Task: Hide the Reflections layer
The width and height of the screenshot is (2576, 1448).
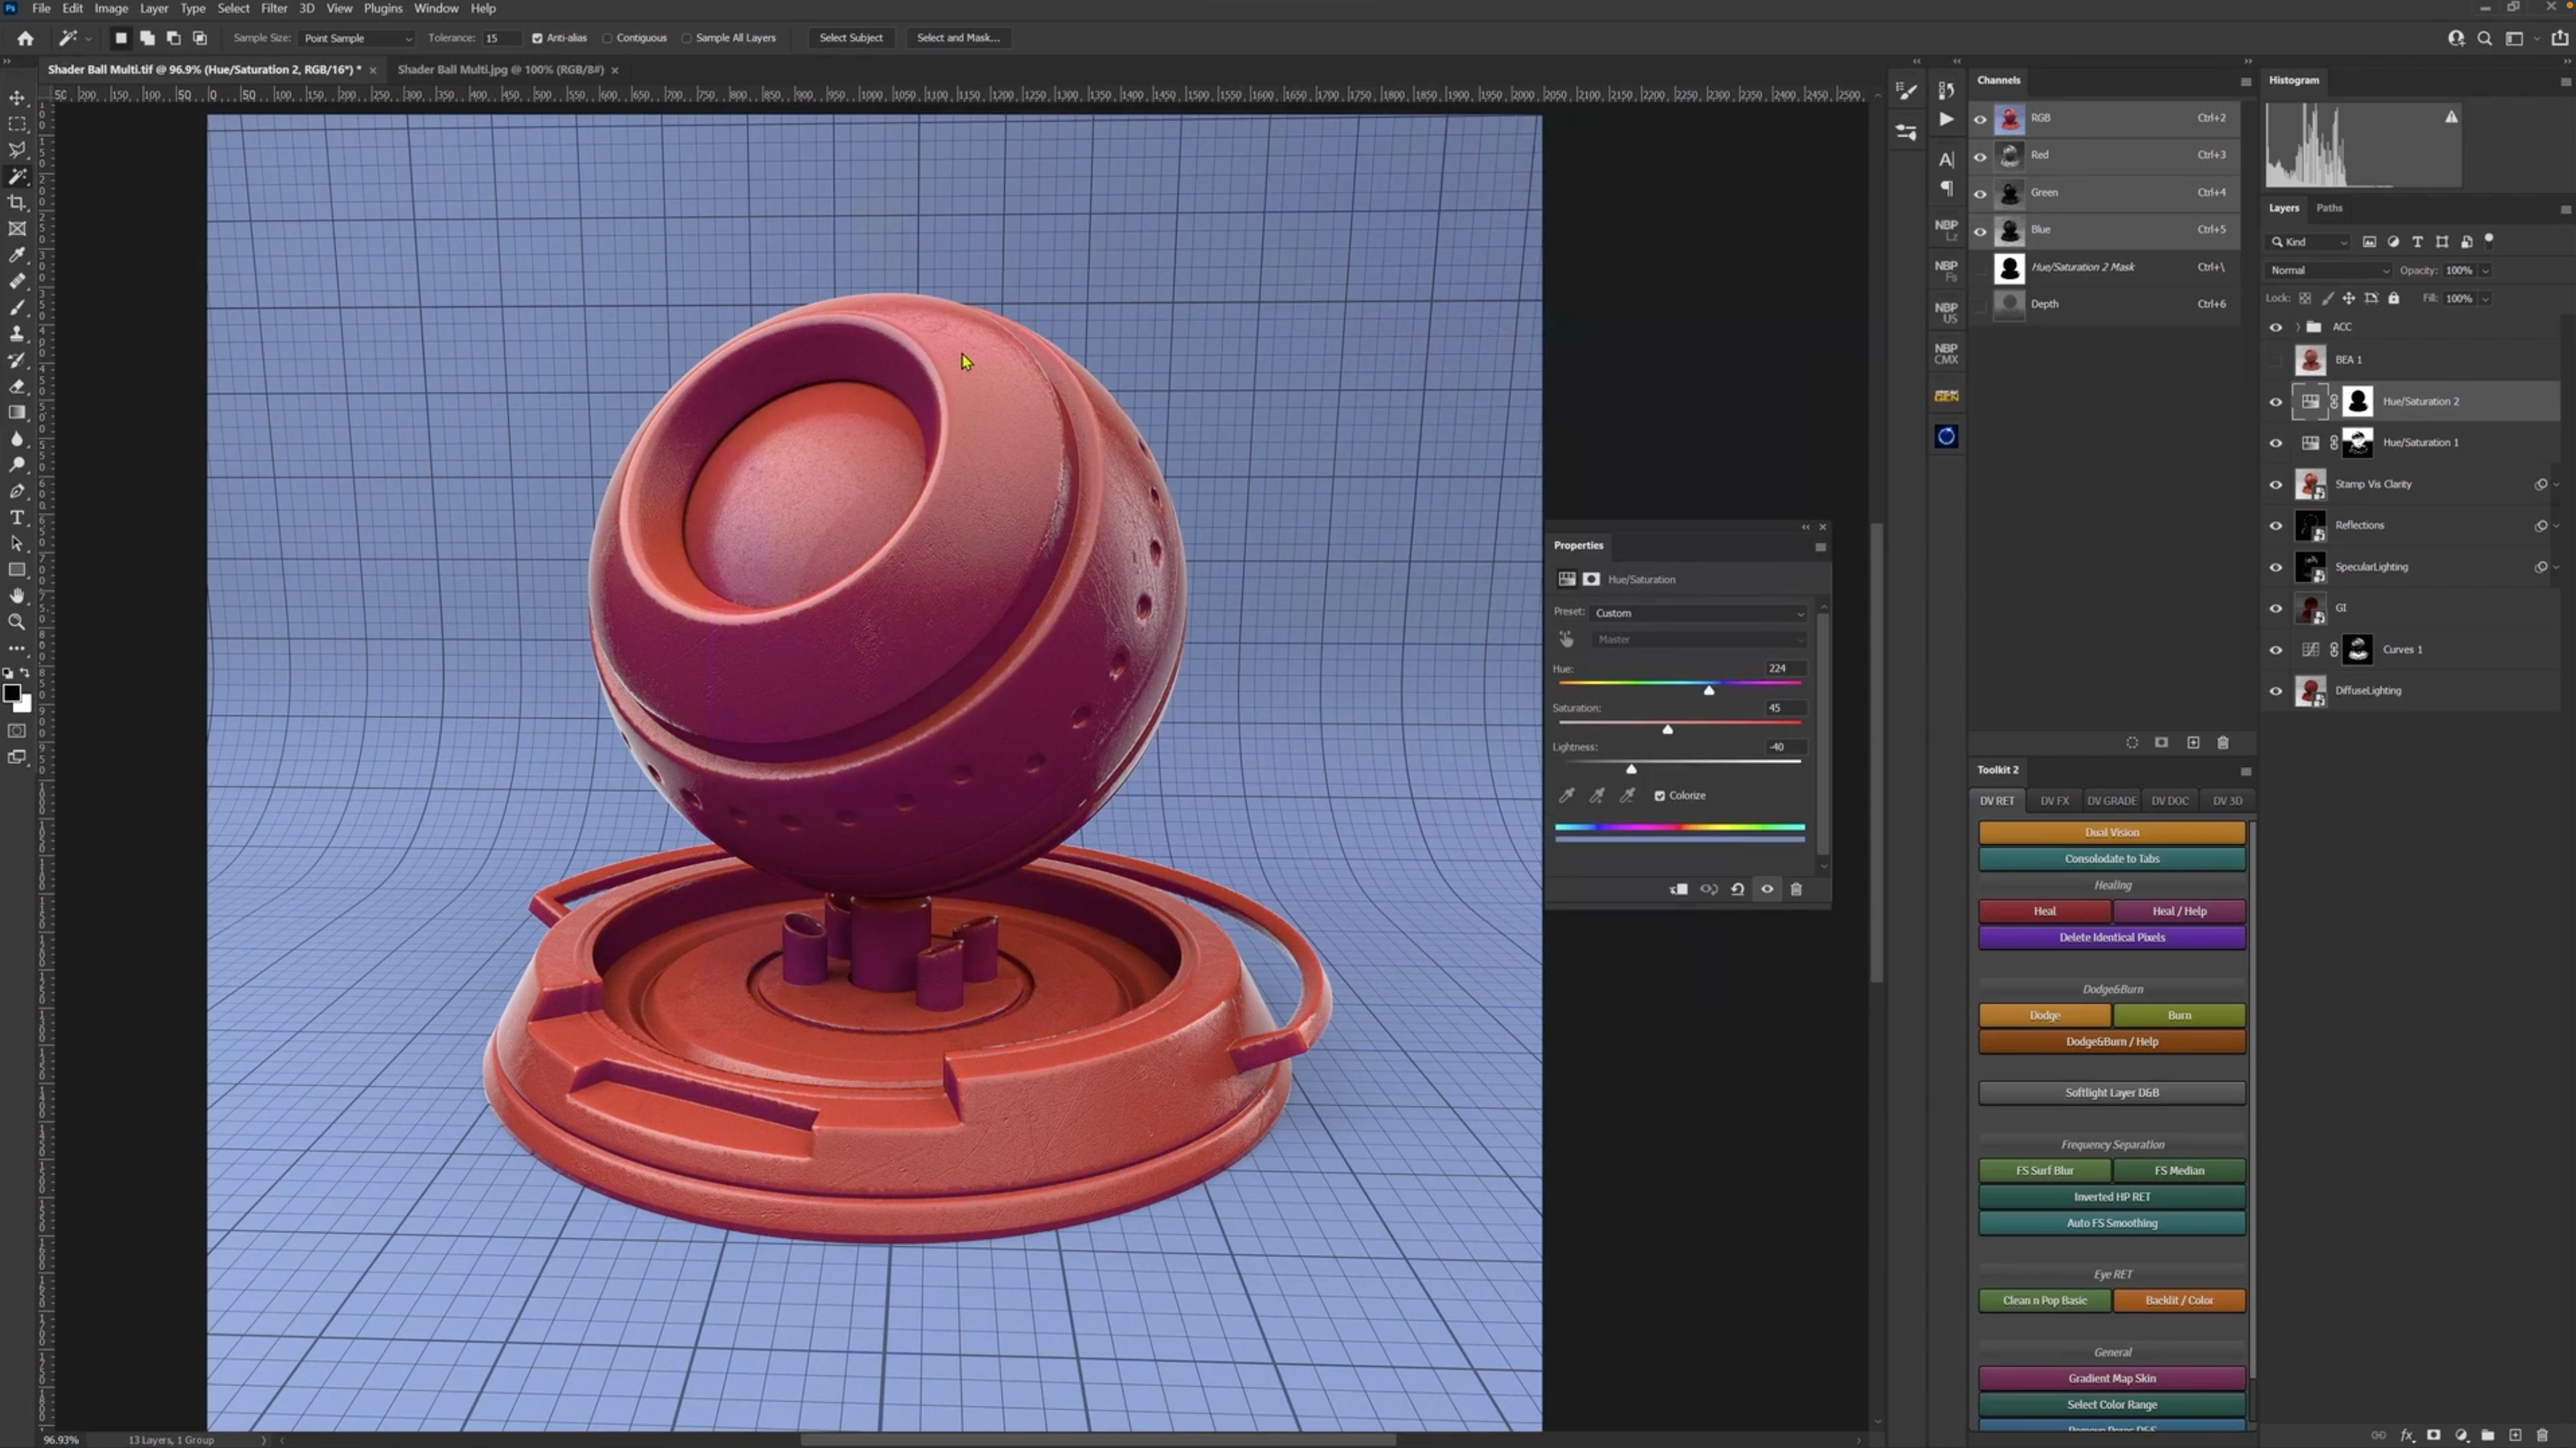Action: point(2276,526)
